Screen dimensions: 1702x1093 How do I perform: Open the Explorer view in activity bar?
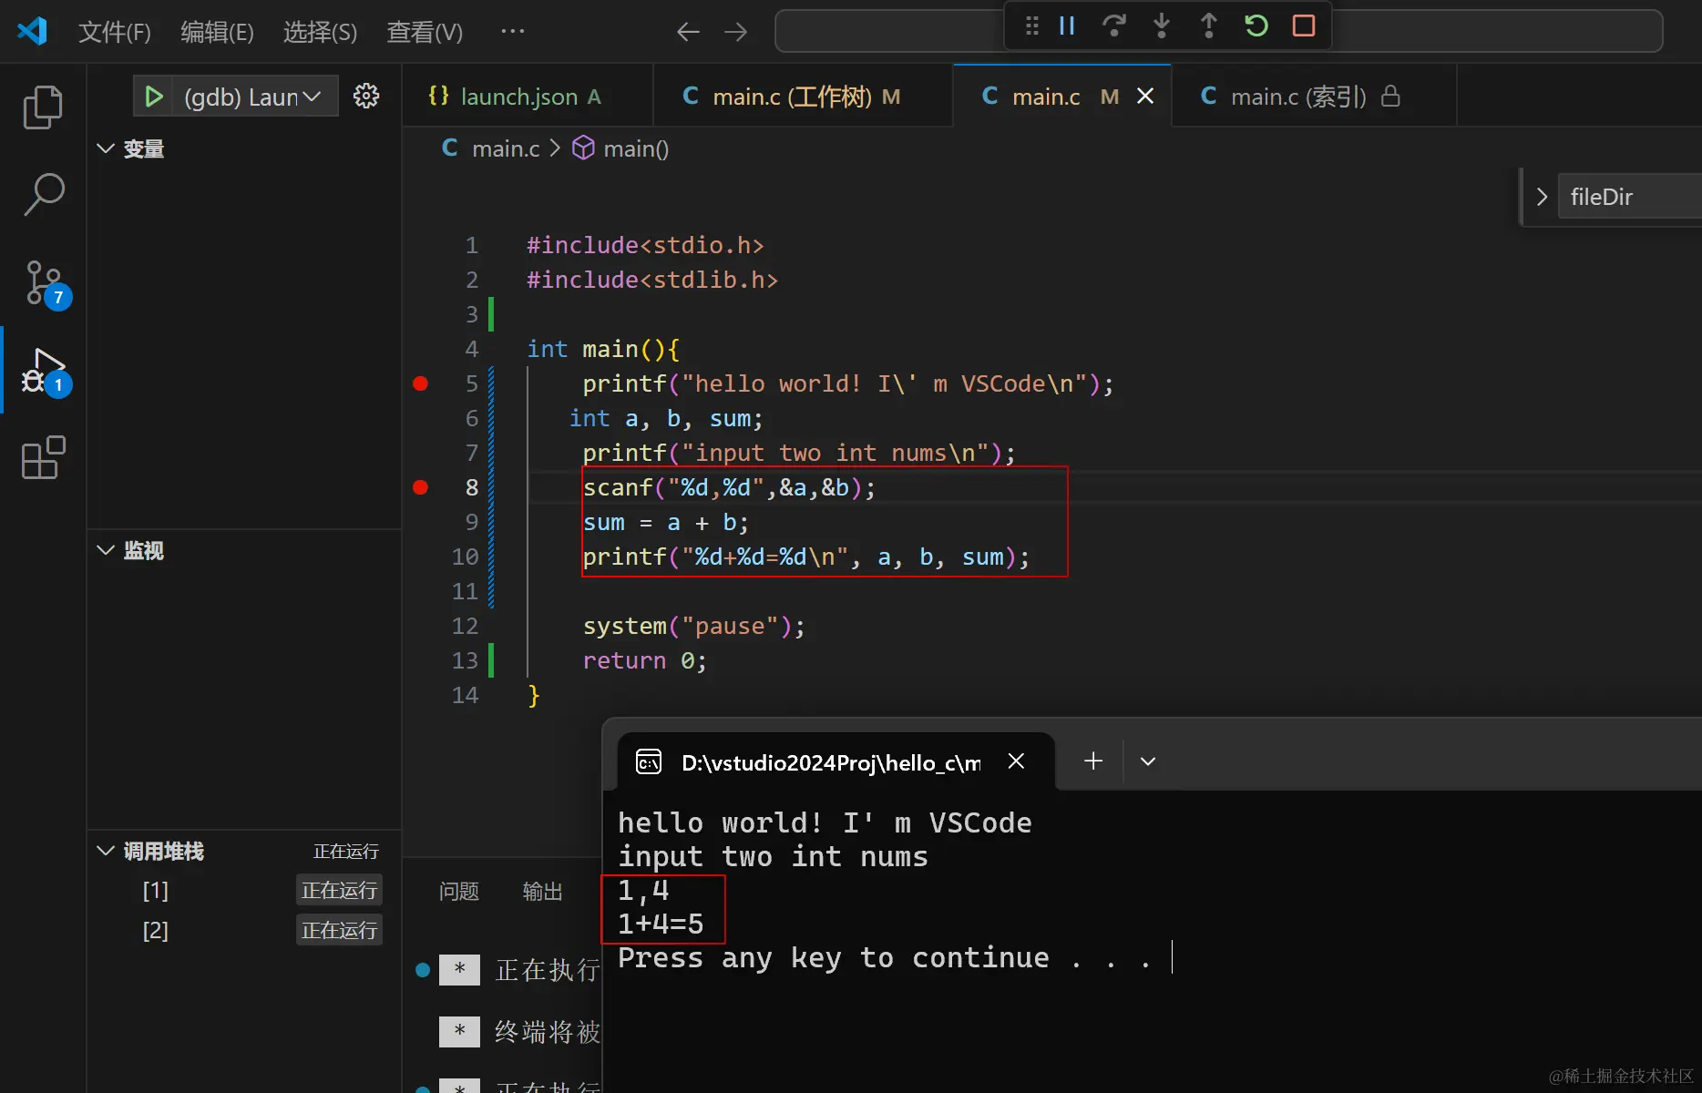pyautogui.click(x=43, y=107)
